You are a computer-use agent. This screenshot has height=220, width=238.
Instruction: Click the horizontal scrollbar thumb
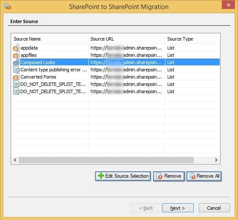click(106, 160)
